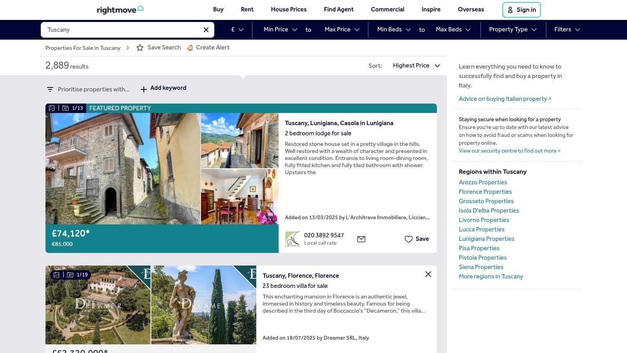Click the person icon in Sign in button
The width and height of the screenshot is (627, 353).
point(510,10)
